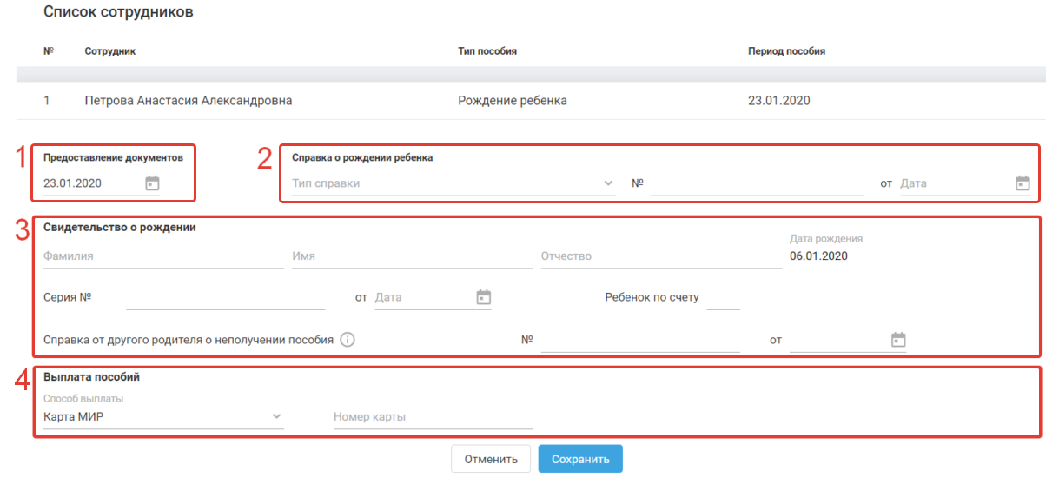Click the Отменить button

click(x=491, y=459)
